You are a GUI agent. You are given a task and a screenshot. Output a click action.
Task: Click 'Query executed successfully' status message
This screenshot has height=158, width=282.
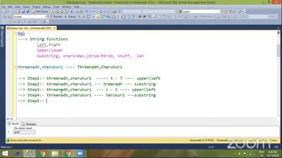point(26,140)
